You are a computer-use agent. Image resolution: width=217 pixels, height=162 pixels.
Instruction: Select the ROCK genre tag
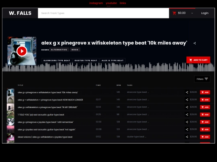point(75,50)
